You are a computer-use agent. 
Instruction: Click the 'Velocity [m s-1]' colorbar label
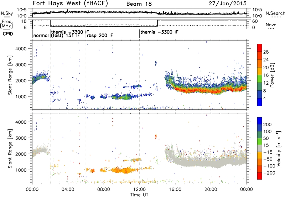point(278,148)
